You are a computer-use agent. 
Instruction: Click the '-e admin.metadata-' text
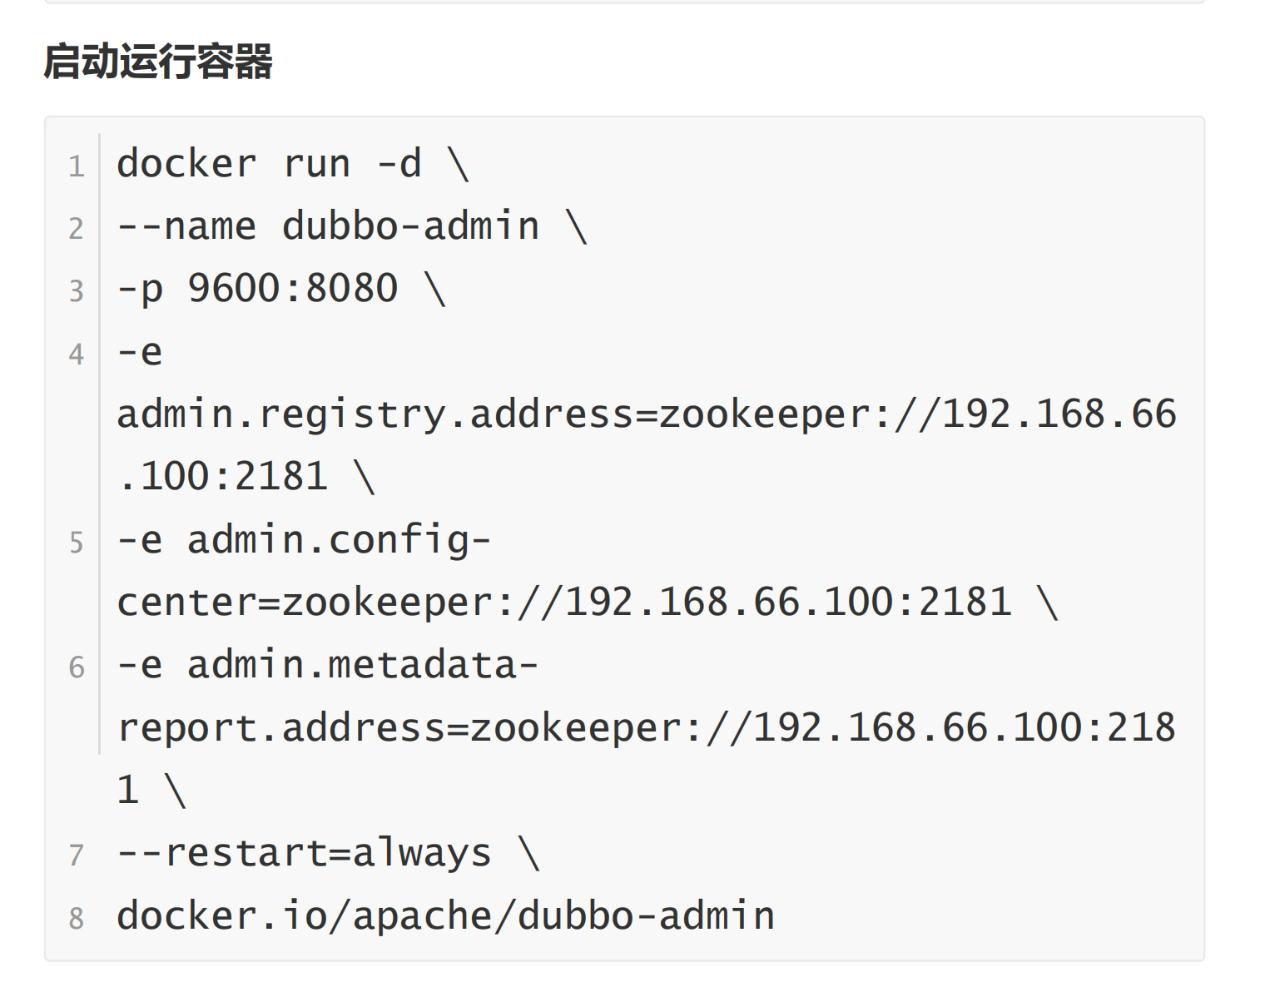click(328, 665)
